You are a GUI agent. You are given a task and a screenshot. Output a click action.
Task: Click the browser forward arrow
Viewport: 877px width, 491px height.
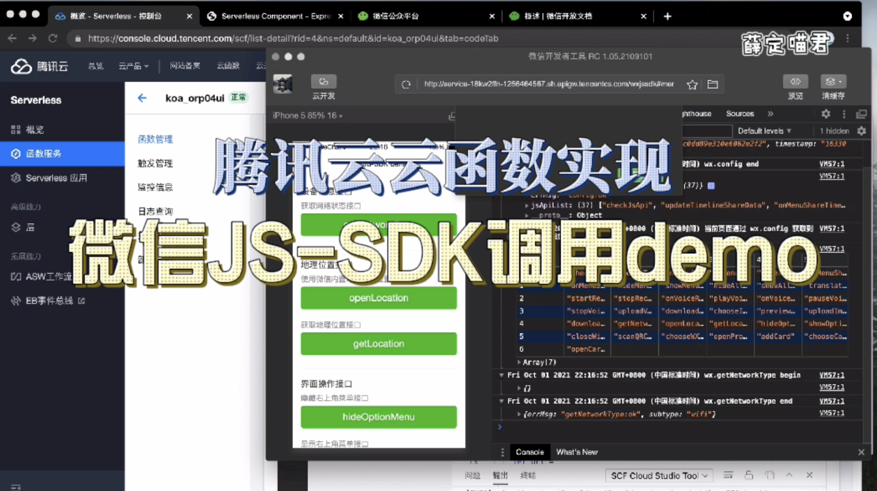(32, 38)
